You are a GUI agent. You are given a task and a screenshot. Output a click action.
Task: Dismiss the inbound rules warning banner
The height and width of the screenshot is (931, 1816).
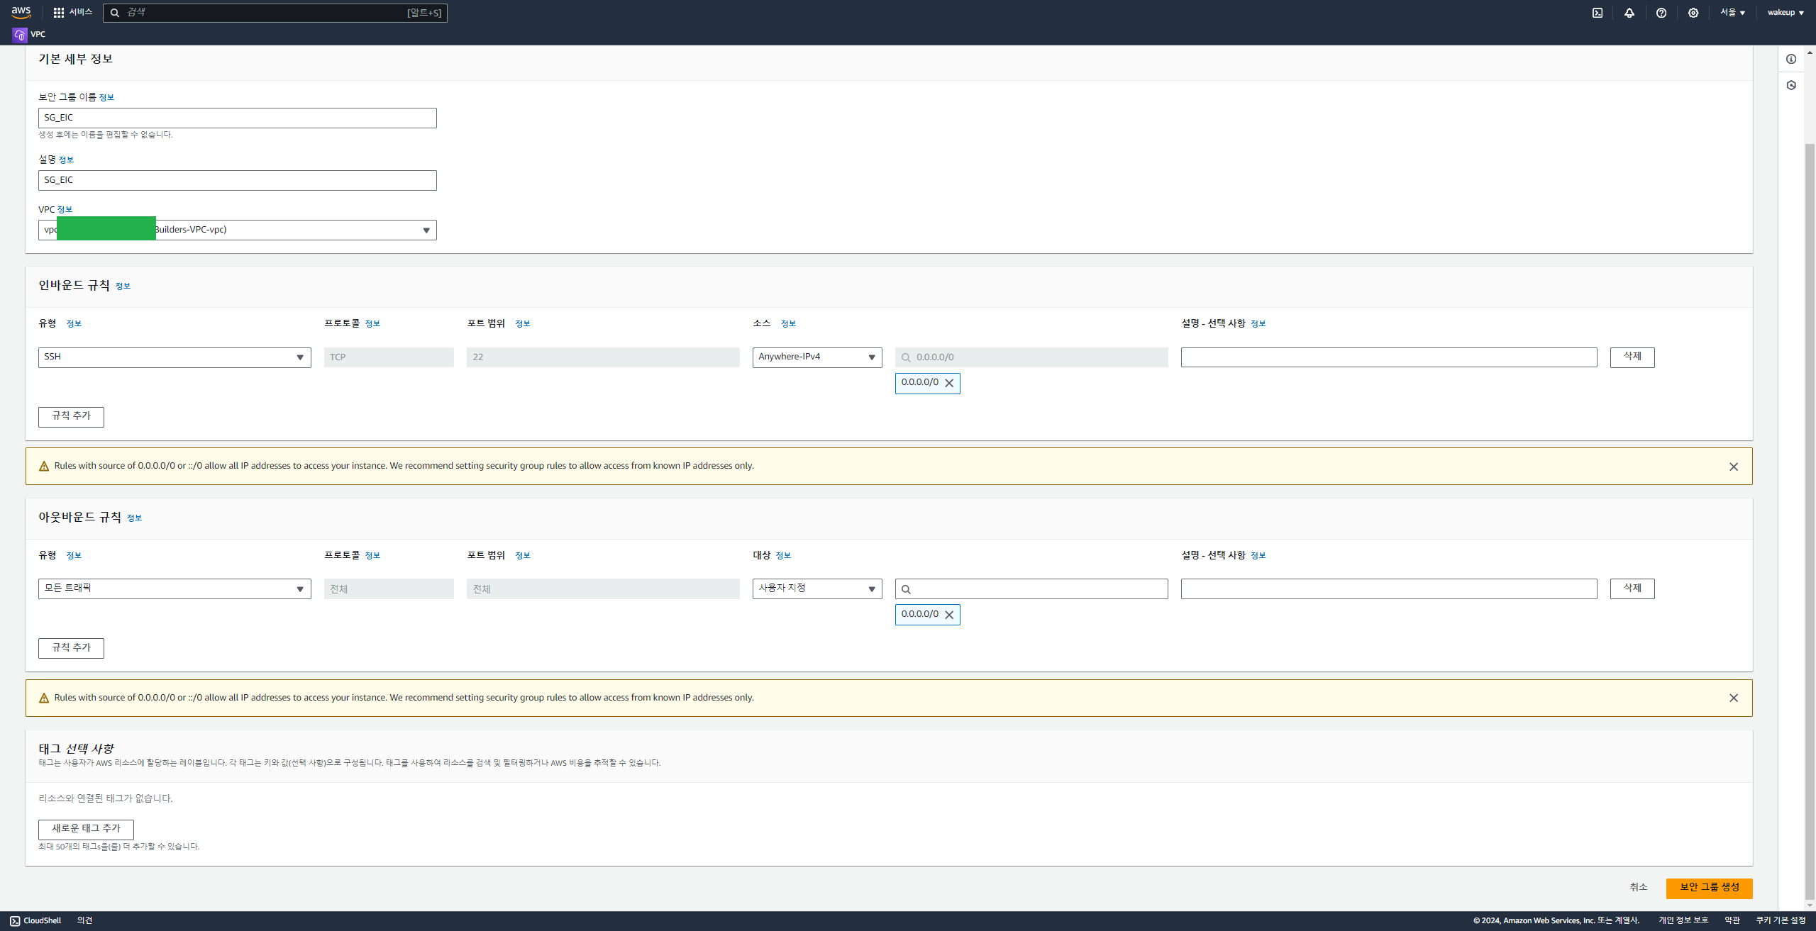(1733, 467)
